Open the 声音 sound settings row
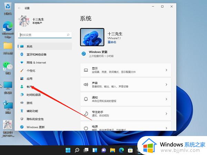 pyautogui.click(x=126, y=84)
